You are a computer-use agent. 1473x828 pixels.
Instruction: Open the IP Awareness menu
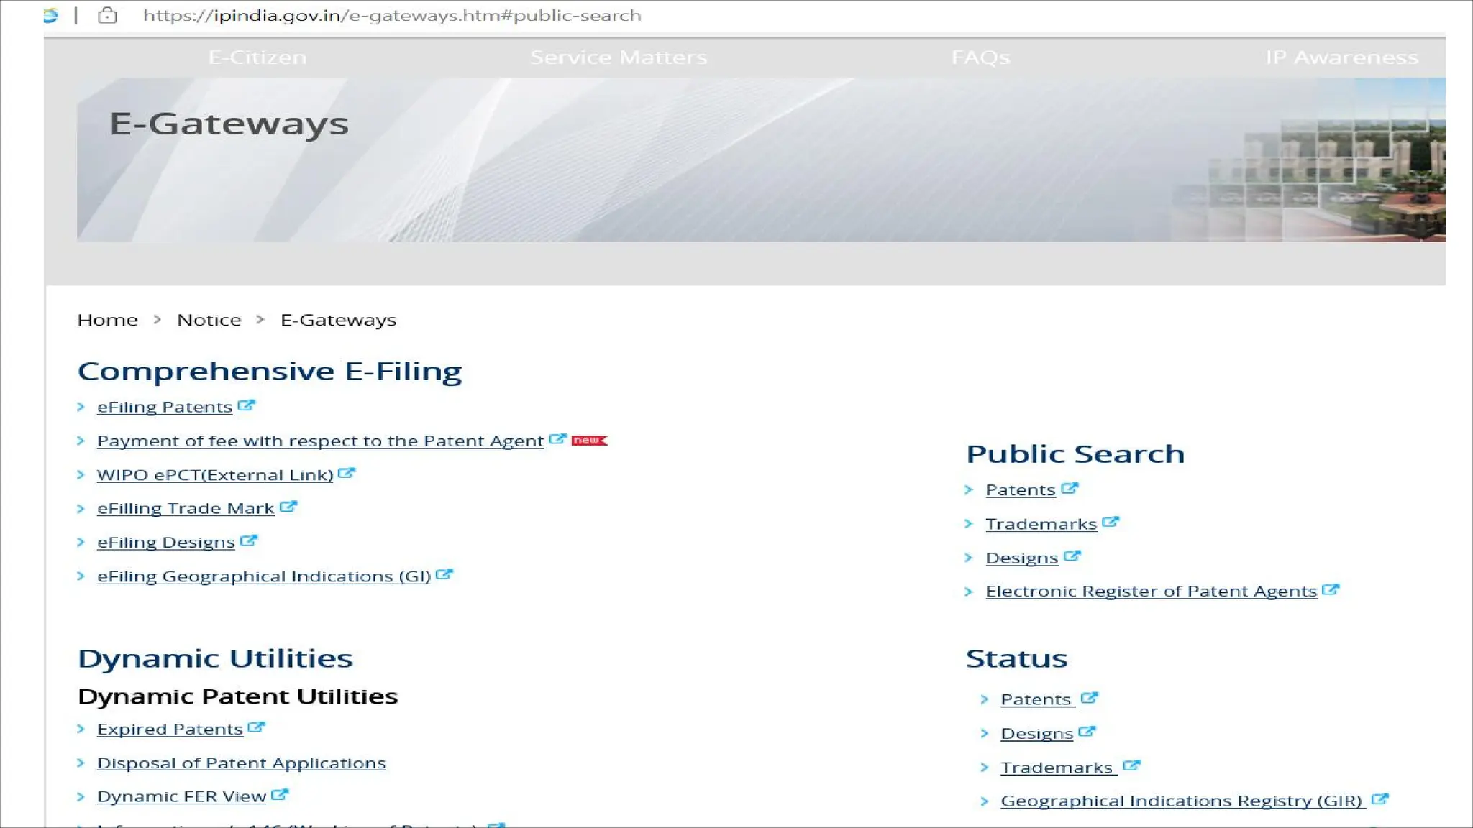coord(1342,57)
